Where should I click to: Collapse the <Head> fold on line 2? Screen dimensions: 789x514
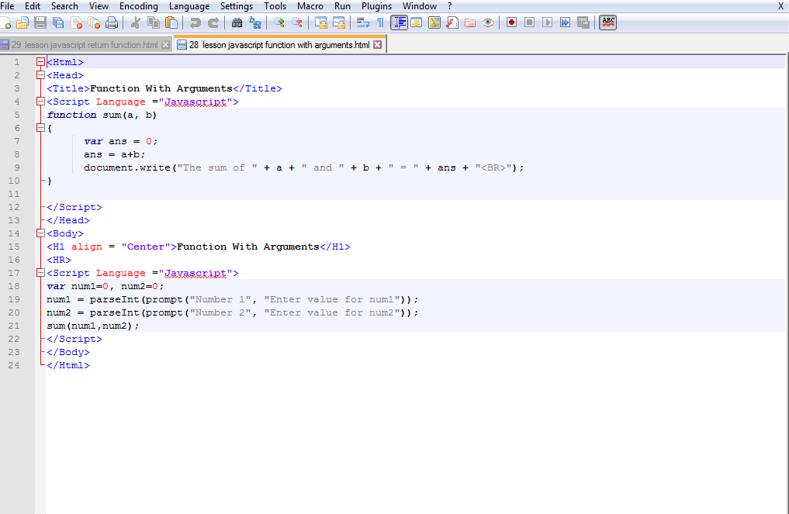(x=41, y=75)
